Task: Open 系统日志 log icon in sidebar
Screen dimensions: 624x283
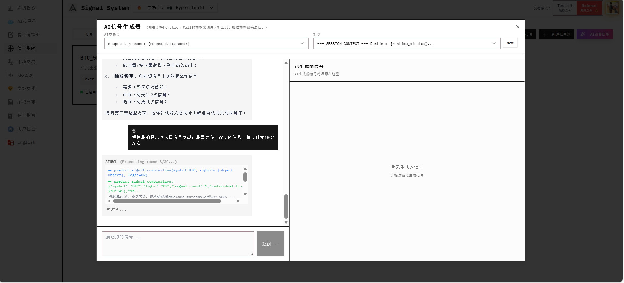Action: pyautogui.click(x=10, y=102)
